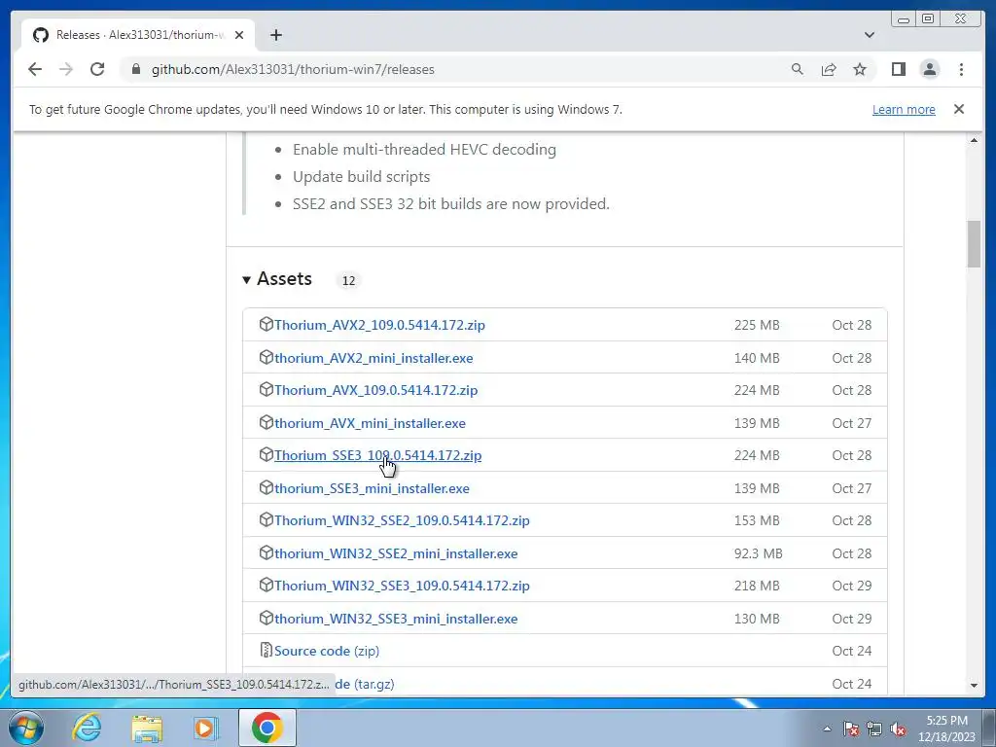Download thorium_WIN32_SSE2_mini_installer.exe
Image resolution: width=996 pixels, height=747 pixels.
click(396, 553)
